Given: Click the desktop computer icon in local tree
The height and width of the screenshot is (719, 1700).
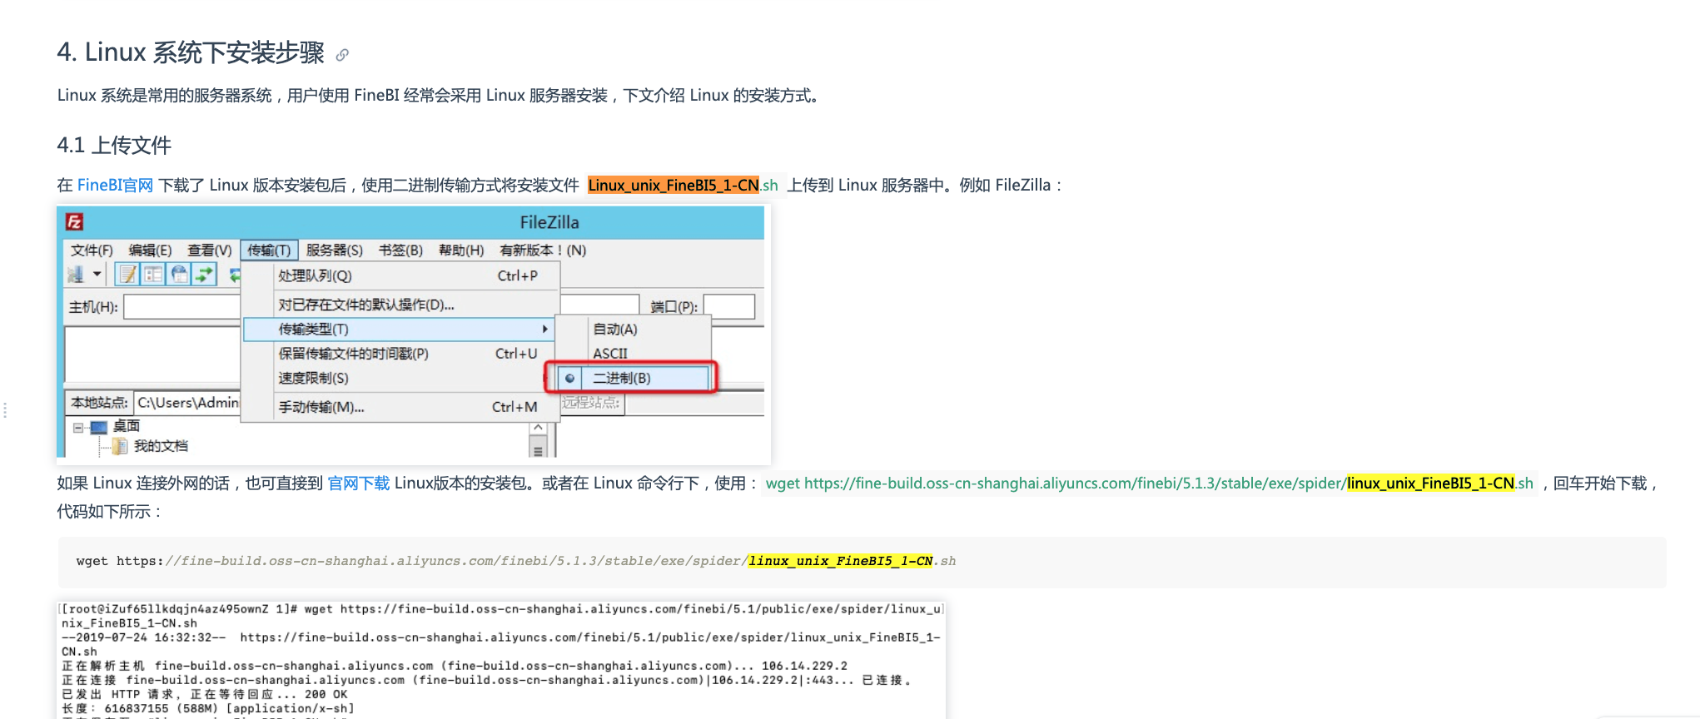Looking at the screenshot, I should point(99,427).
